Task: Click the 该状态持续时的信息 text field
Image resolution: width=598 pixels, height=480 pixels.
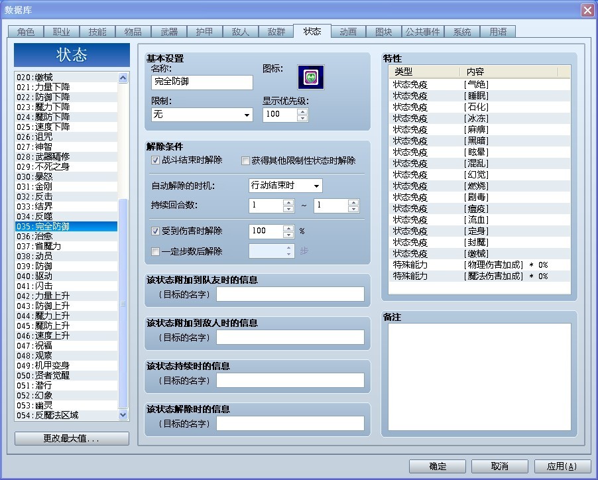Action: point(290,381)
